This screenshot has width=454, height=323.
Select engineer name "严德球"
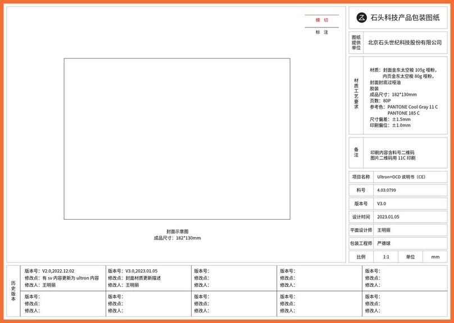pyautogui.click(x=384, y=243)
